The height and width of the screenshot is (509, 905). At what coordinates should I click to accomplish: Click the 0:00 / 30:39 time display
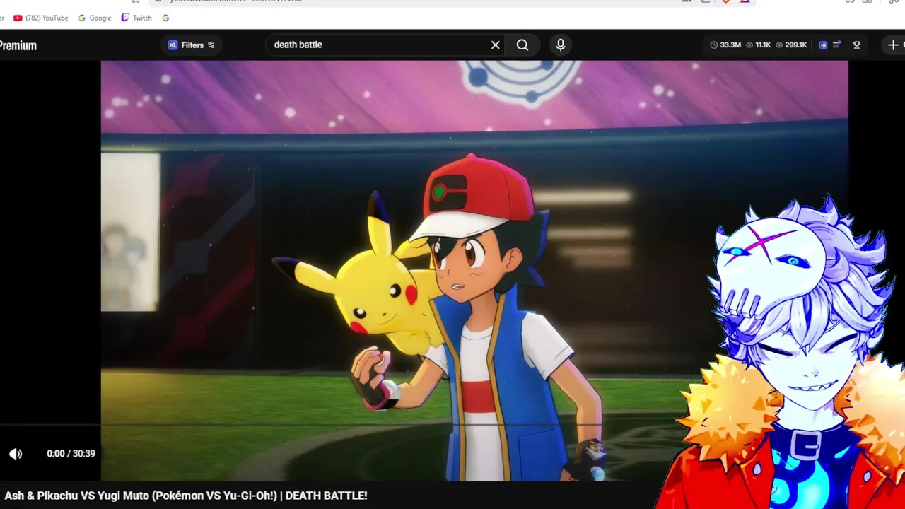71,454
